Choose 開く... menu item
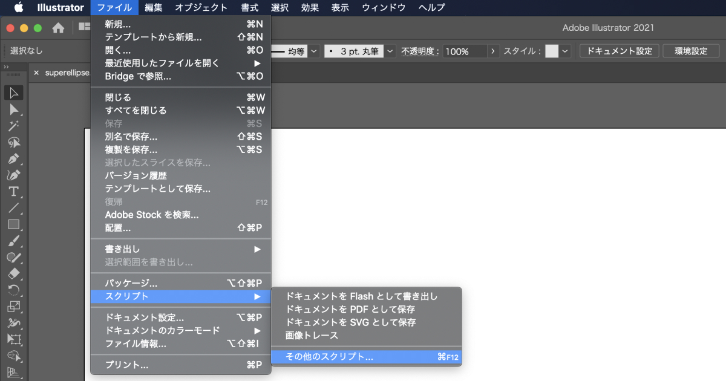726x381 pixels. coord(181,50)
